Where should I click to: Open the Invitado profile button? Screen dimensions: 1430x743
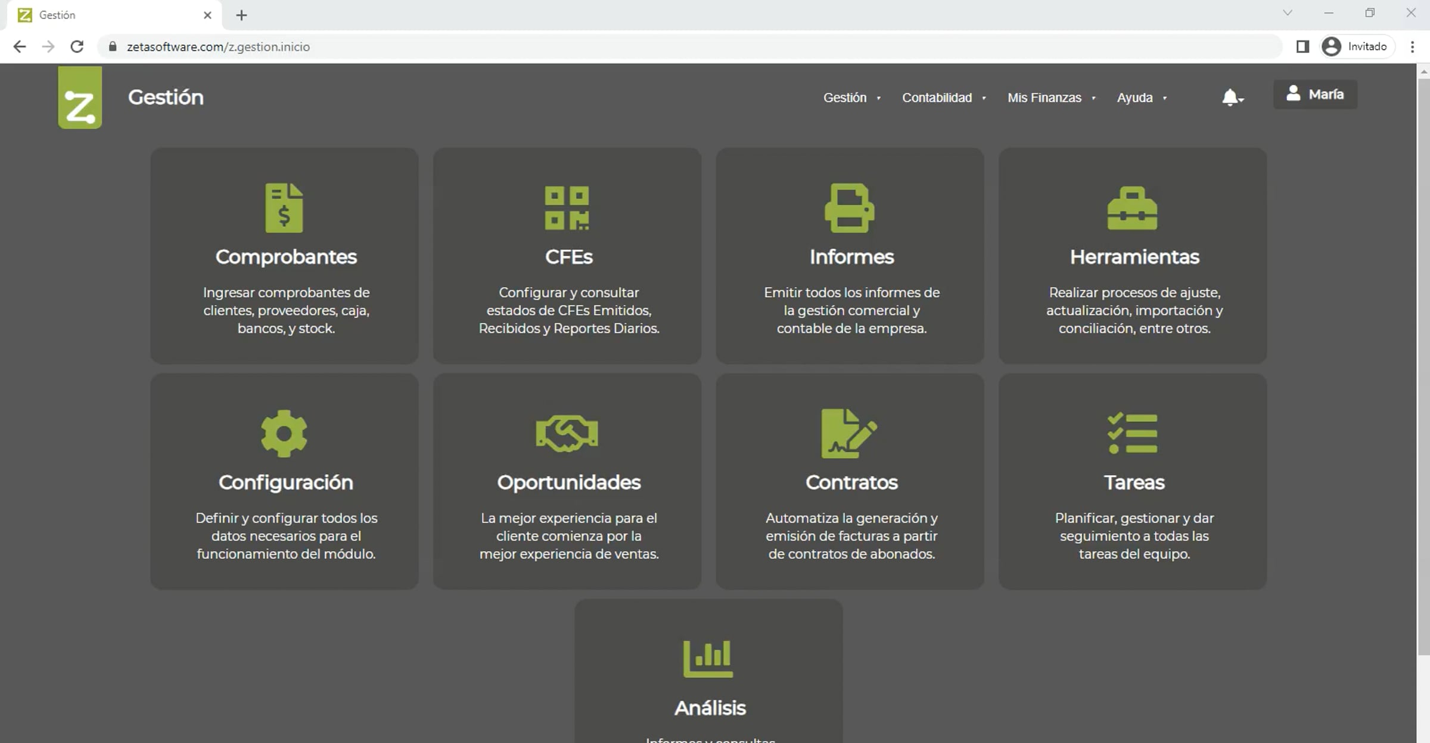click(1358, 46)
